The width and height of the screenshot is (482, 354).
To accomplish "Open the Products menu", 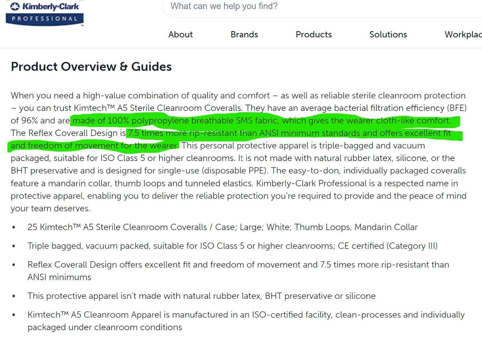I will click(x=314, y=34).
